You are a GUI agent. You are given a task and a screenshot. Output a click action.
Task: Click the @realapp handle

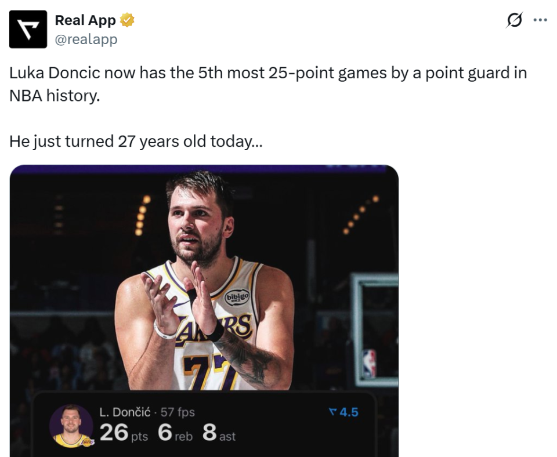[86, 39]
